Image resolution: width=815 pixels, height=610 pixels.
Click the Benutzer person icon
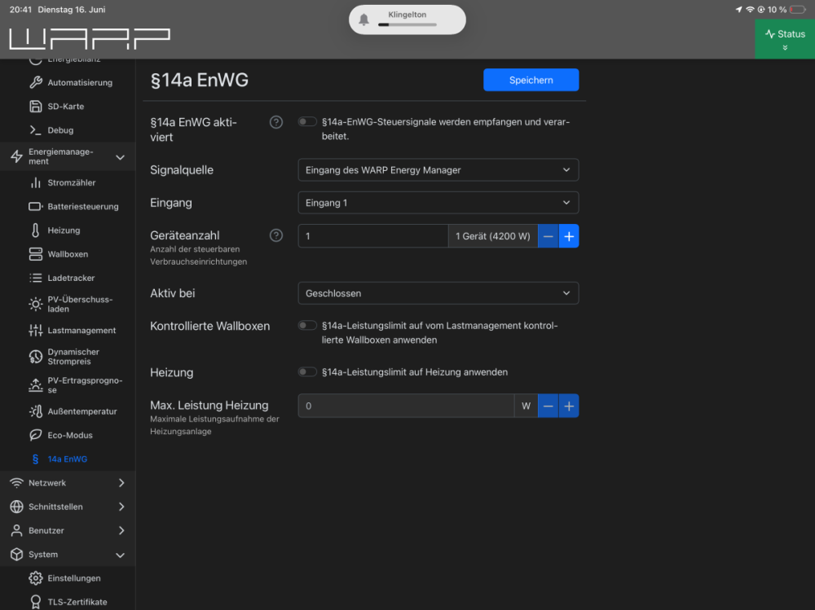[x=16, y=530]
